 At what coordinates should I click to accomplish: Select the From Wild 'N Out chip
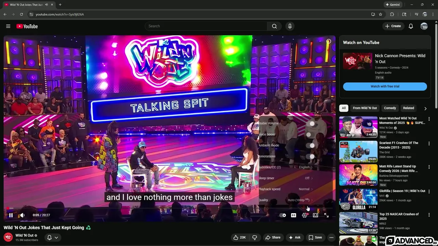(365, 108)
